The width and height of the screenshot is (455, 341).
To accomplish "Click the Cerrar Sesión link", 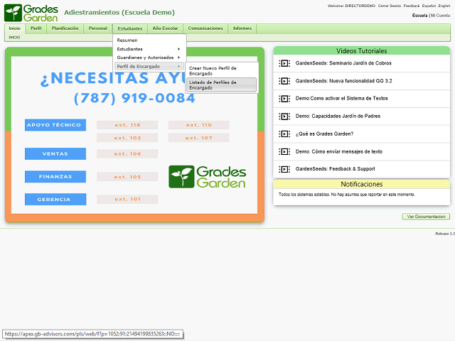I will coord(388,6).
